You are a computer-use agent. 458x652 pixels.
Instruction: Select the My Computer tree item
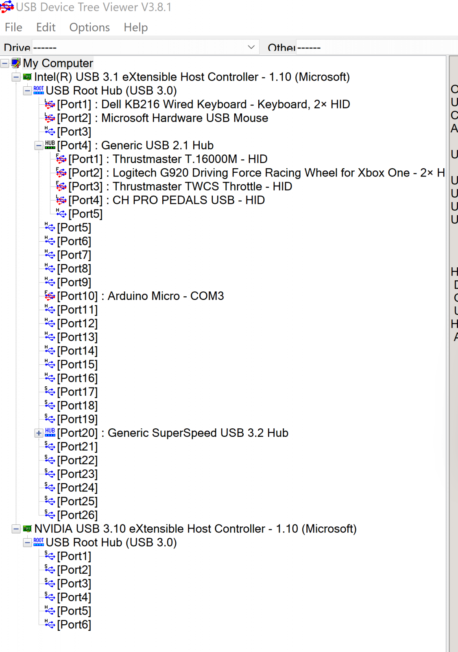[58, 63]
